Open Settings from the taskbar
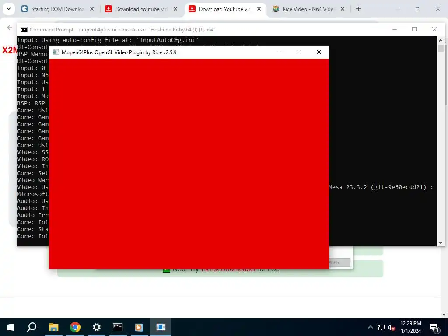 97,327
